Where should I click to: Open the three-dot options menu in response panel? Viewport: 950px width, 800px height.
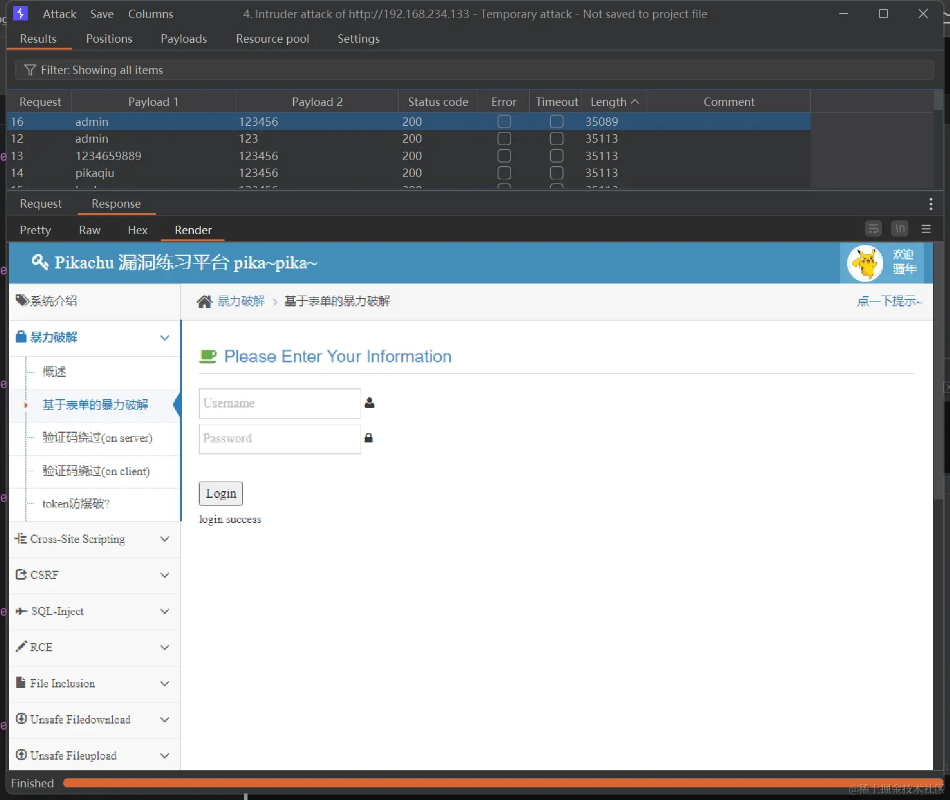coord(931,203)
